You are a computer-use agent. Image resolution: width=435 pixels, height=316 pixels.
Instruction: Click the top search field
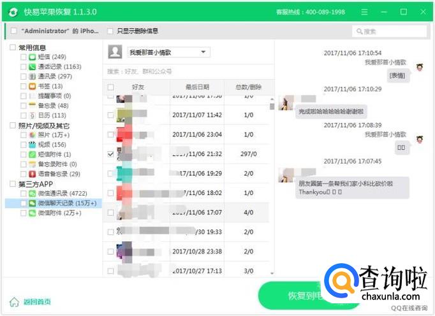(x=390, y=31)
